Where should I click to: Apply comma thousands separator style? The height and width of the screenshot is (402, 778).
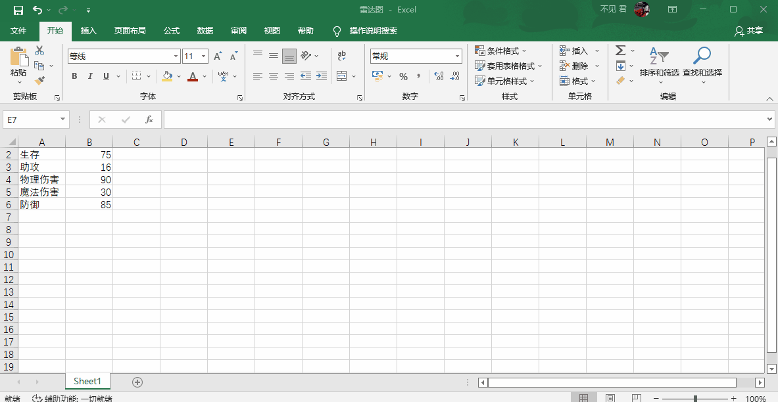[419, 76]
